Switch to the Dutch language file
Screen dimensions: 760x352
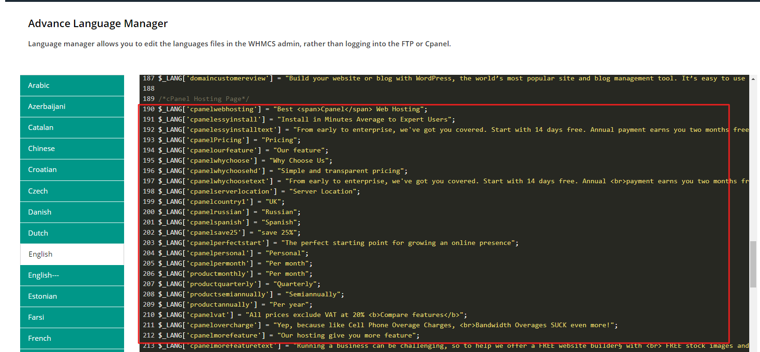(72, 233)
